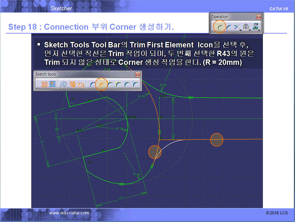Toggle Dimensional Constraints in Sketch tools
This screenshot has width=295, height=222.
pos(81,84)
